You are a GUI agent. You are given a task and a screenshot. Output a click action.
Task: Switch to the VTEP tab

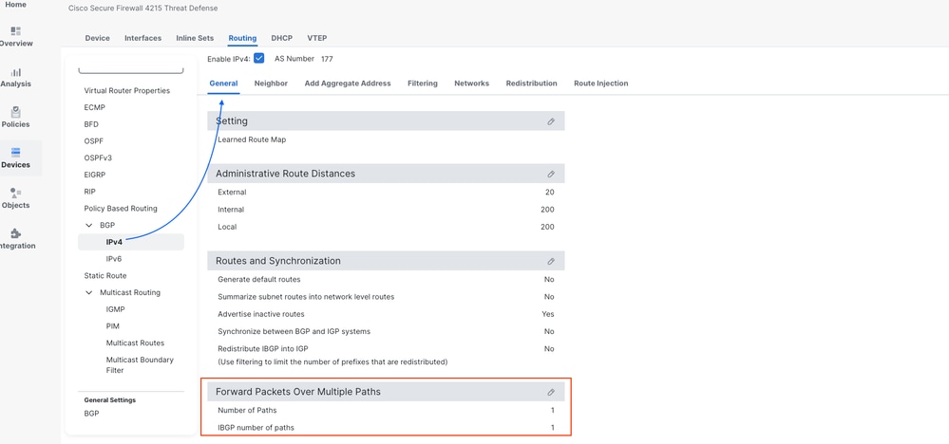point(317,38)
